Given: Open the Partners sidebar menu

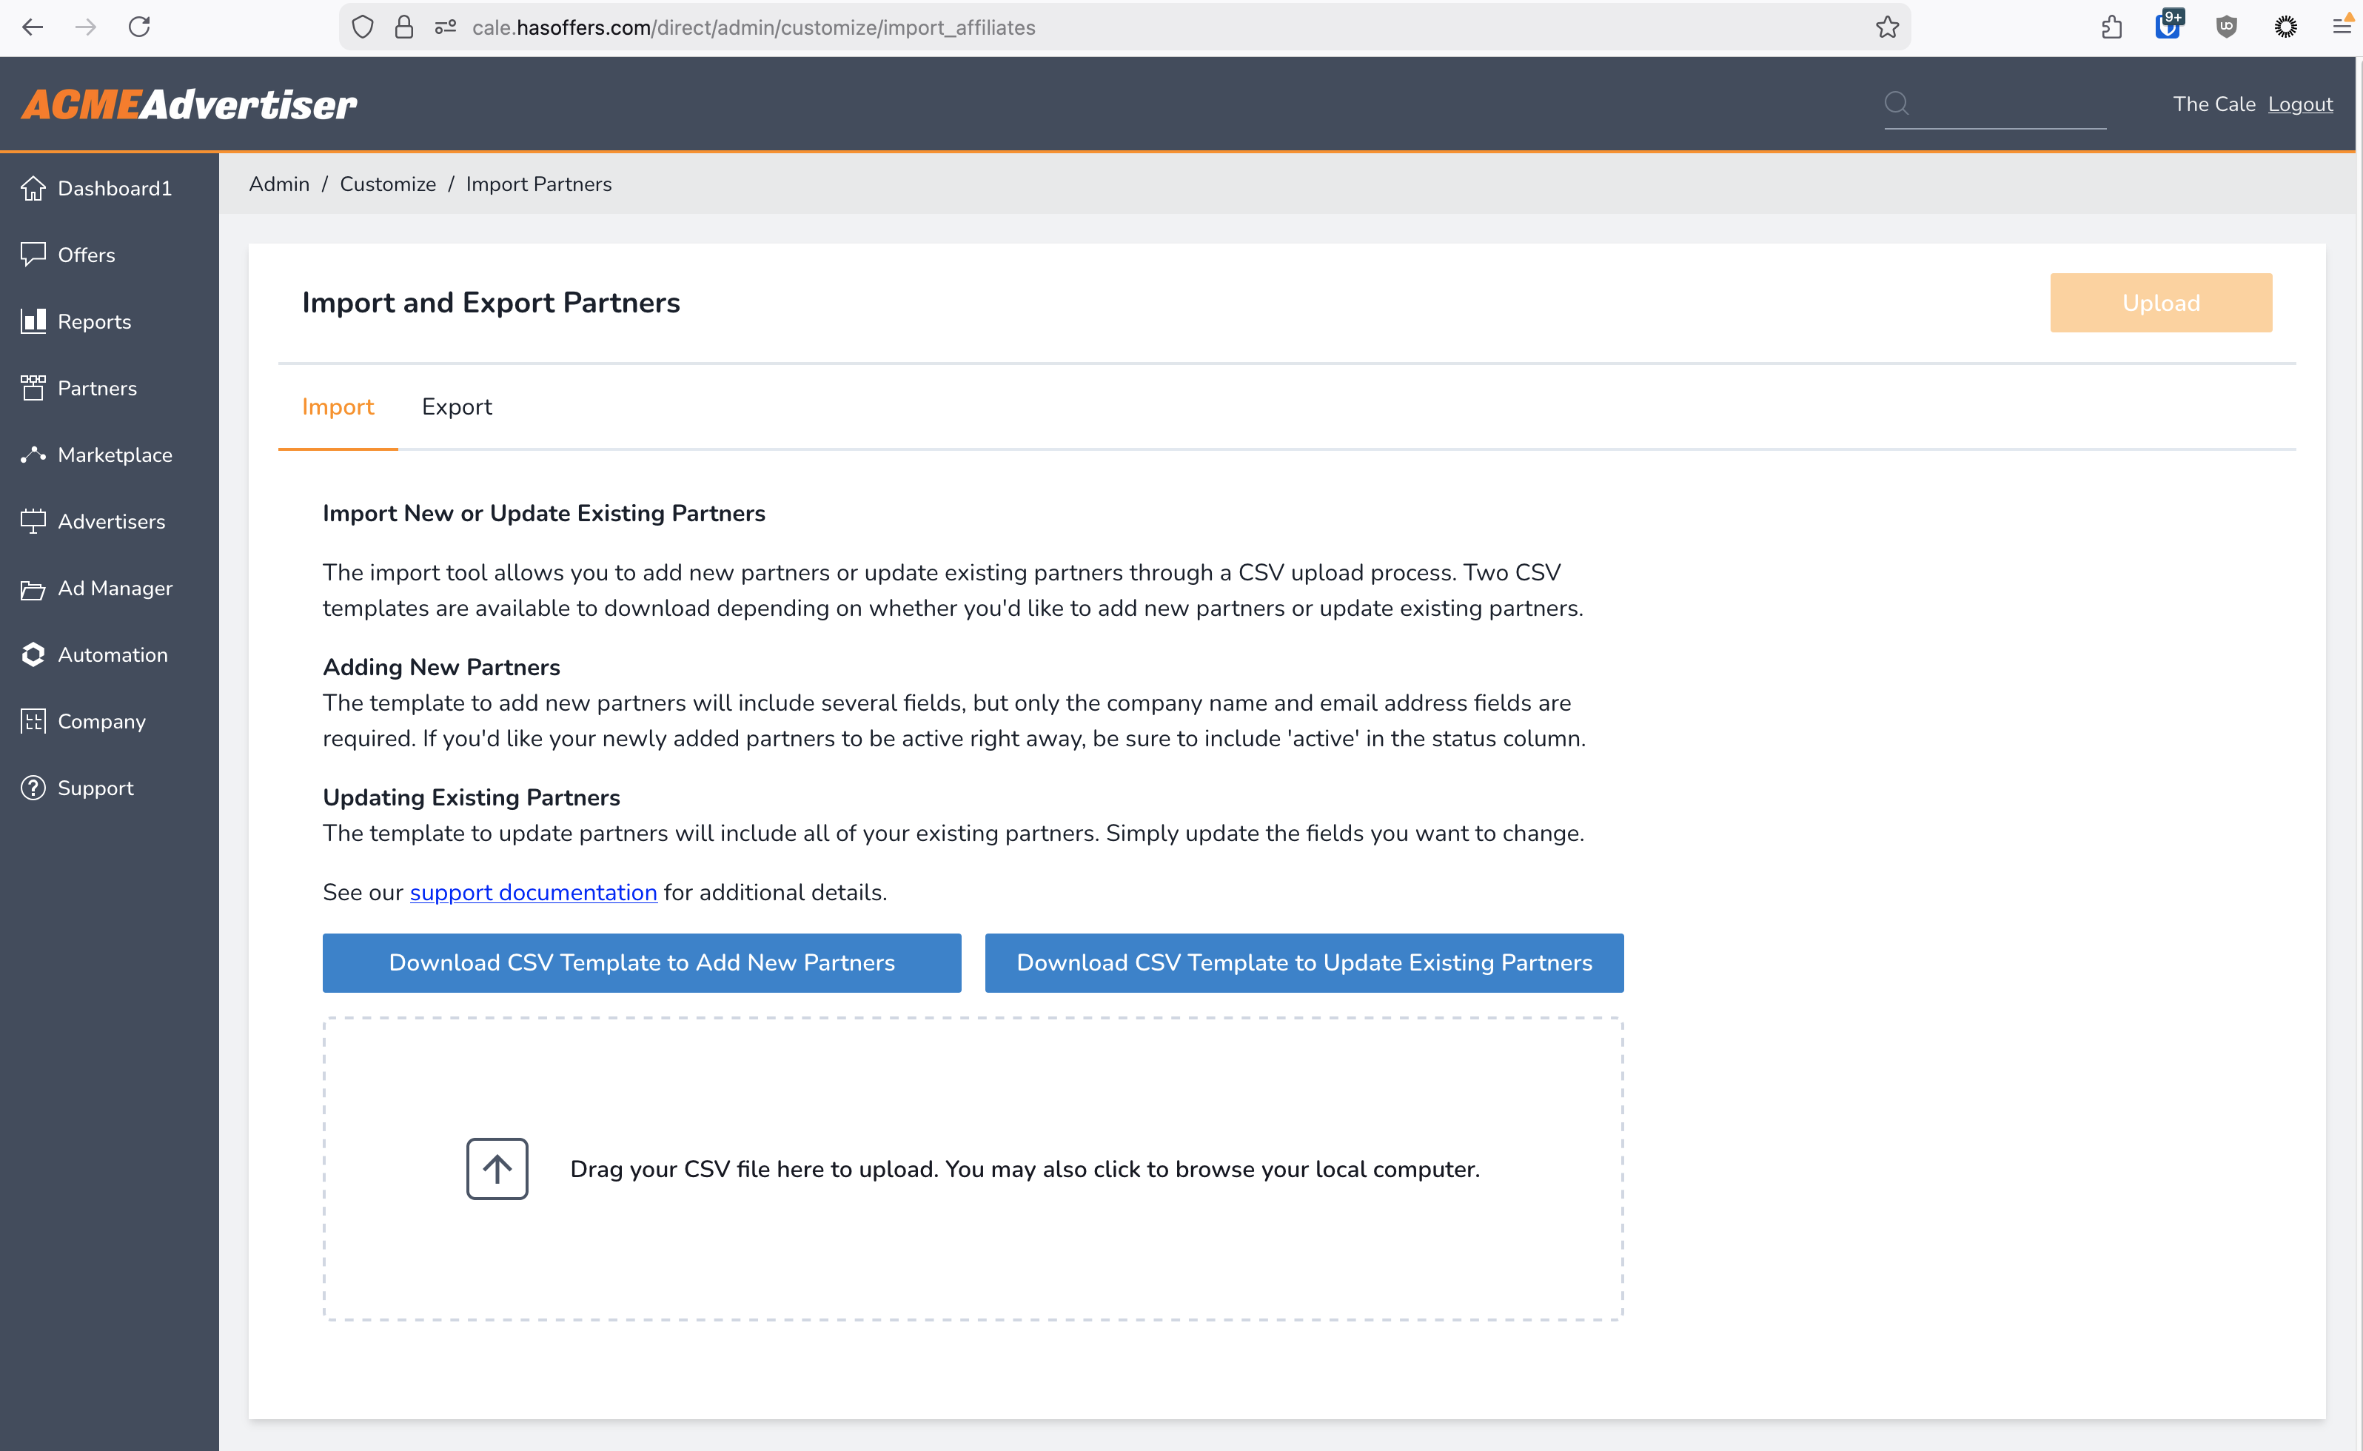Looking at the screenshot, I should click(x=110, y=388).
